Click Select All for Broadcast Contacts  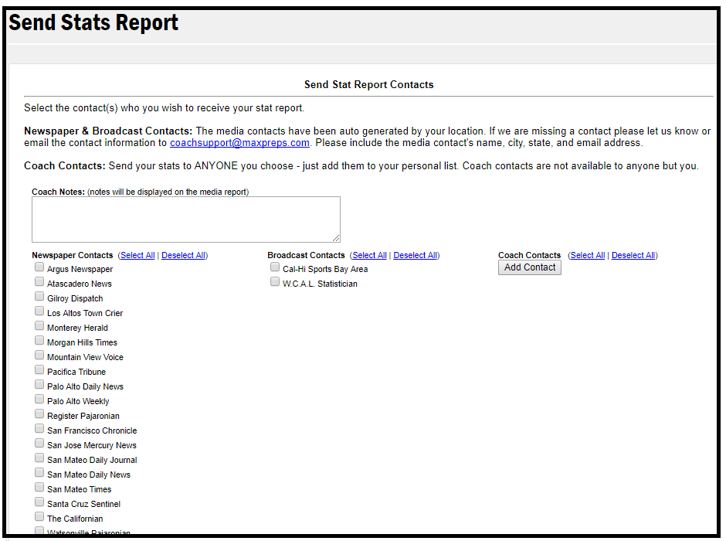pyautogui.click(x=369, y=255)
